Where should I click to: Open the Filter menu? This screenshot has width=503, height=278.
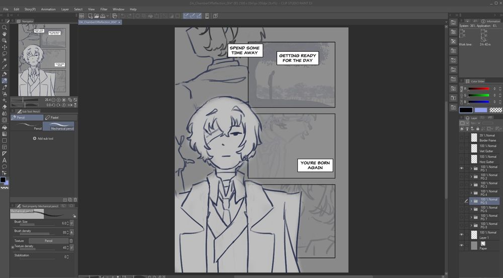click(x=104, y=9)
